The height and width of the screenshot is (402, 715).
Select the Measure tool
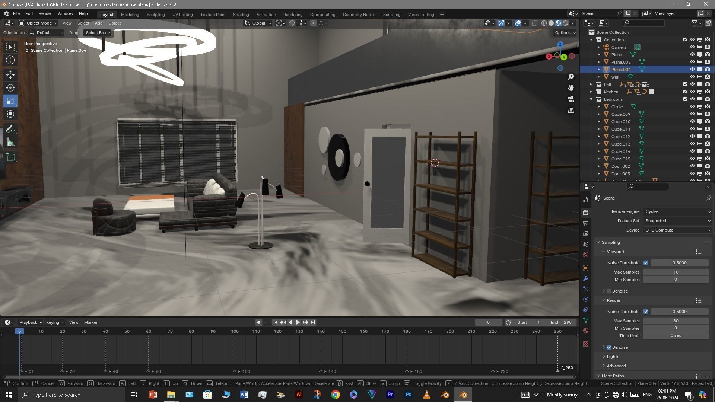10,142
